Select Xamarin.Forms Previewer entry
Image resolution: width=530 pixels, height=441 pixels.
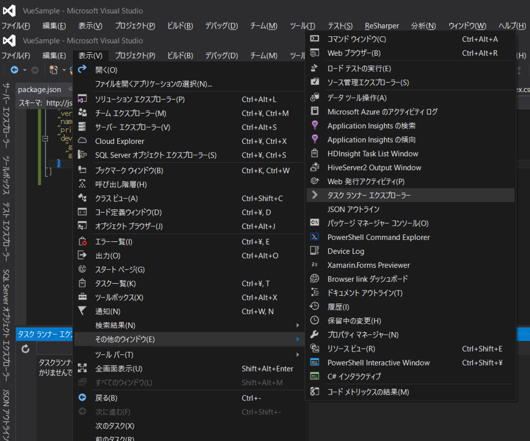coord(410,265)
